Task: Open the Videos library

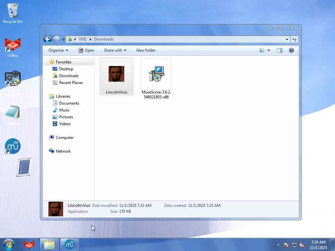Action: pos(65,124)
